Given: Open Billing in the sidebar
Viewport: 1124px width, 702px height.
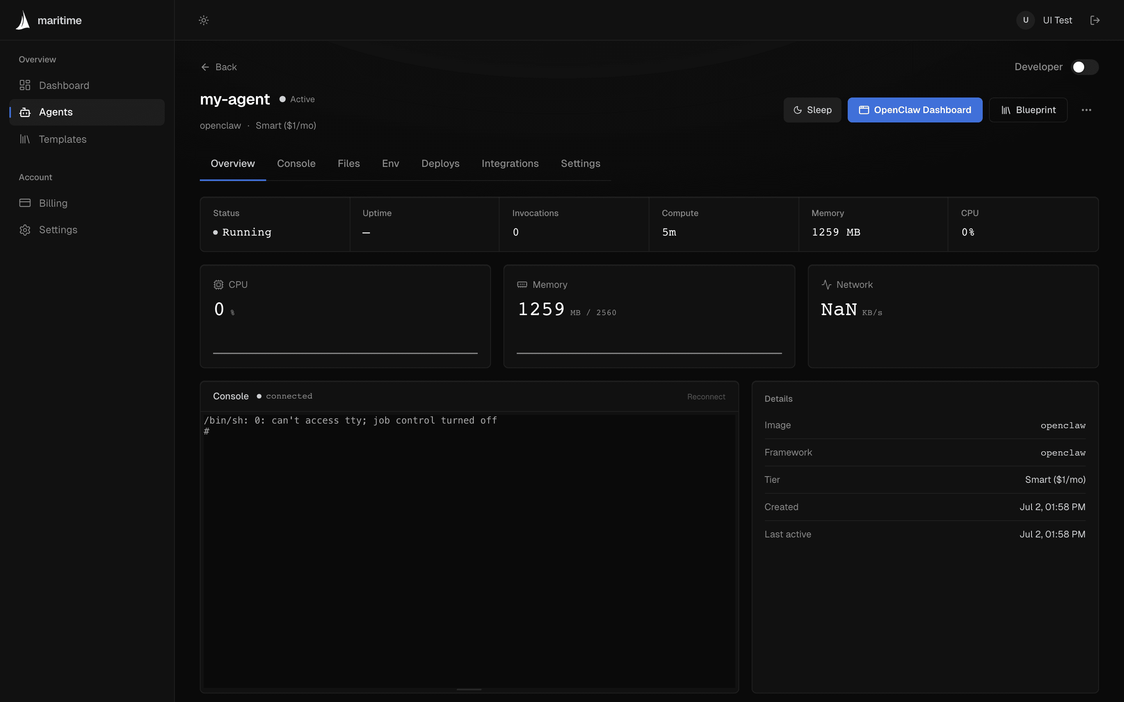Looking at the screenshot, I should tap(87, 203).
